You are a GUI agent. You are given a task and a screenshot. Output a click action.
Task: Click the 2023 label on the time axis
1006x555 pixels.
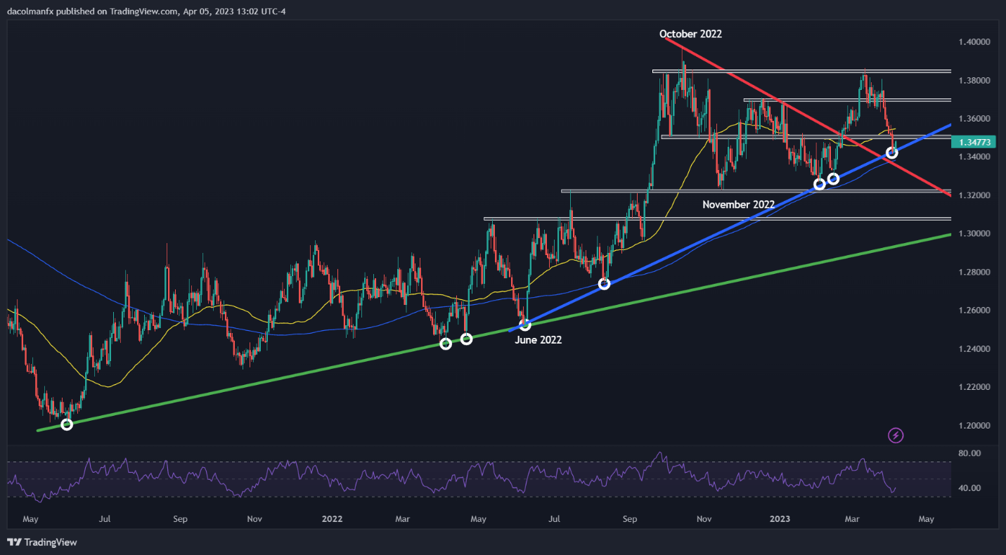click(x=779, y=519)
